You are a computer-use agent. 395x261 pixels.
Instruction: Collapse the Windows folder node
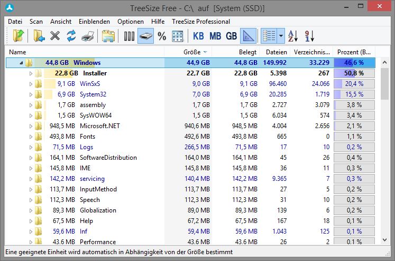point(21,63)
